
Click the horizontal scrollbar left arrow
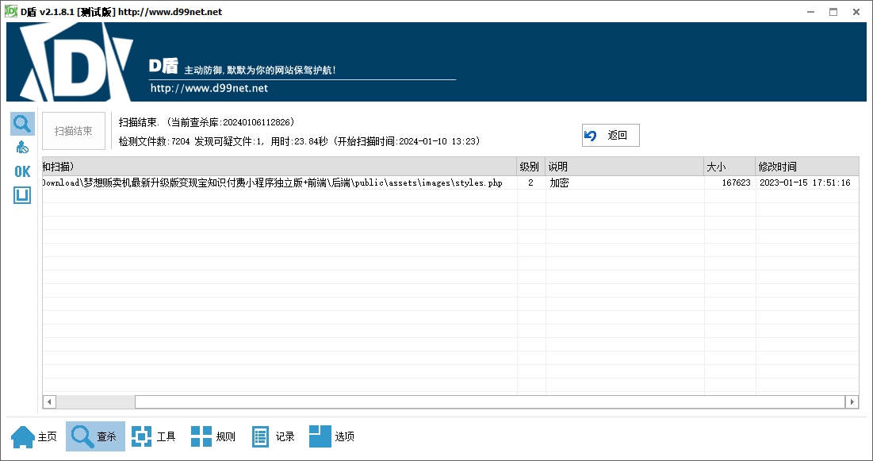point(49,402)
